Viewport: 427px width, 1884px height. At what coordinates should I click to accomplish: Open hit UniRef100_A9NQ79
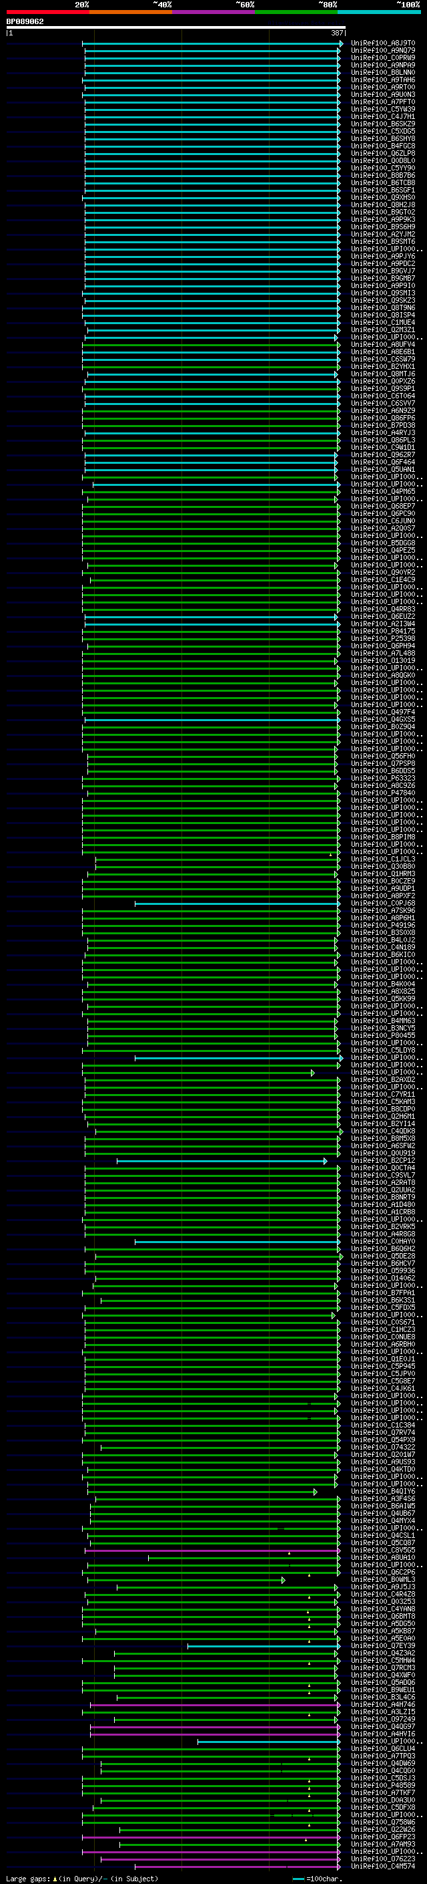[383, 51]
